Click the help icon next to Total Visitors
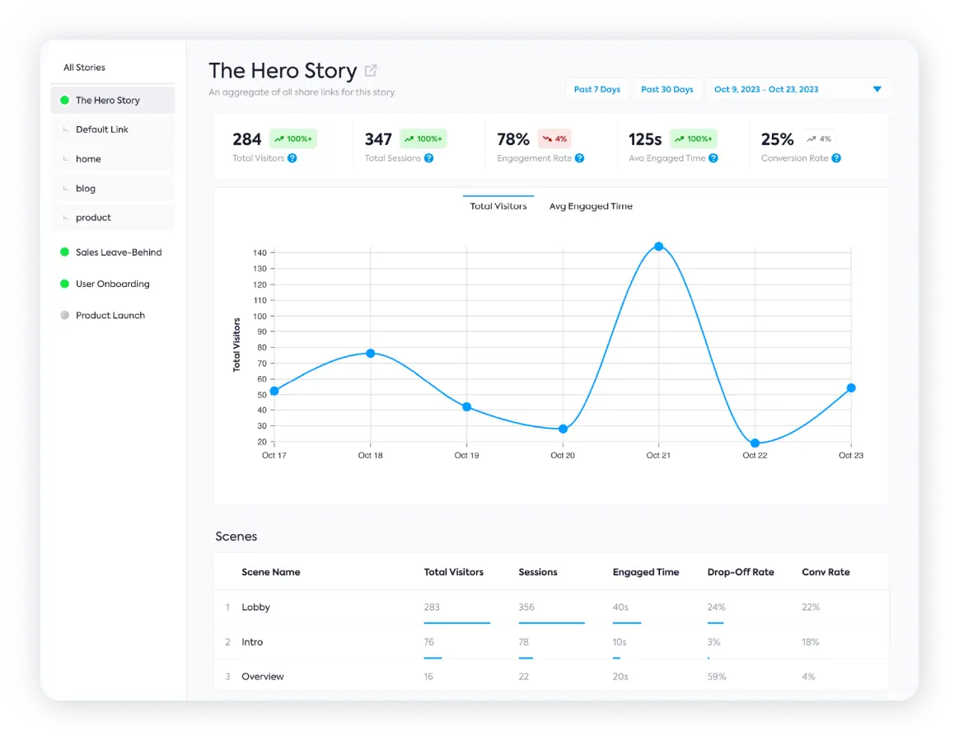The height and width of the screenshot is (737, 954). point(292,158)
